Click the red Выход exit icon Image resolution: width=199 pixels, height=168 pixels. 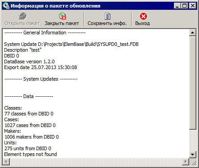(143, 16)
